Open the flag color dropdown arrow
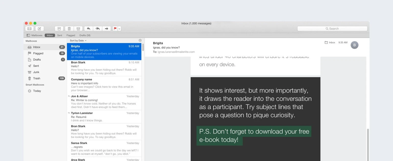The height and width of the screenshot is (161, 393). pos(119,29)
